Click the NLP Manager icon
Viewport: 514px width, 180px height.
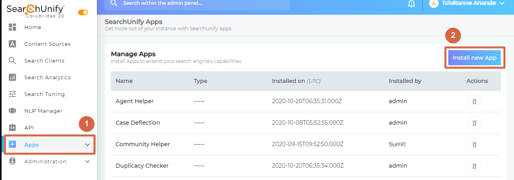click(x=12, y=111)
